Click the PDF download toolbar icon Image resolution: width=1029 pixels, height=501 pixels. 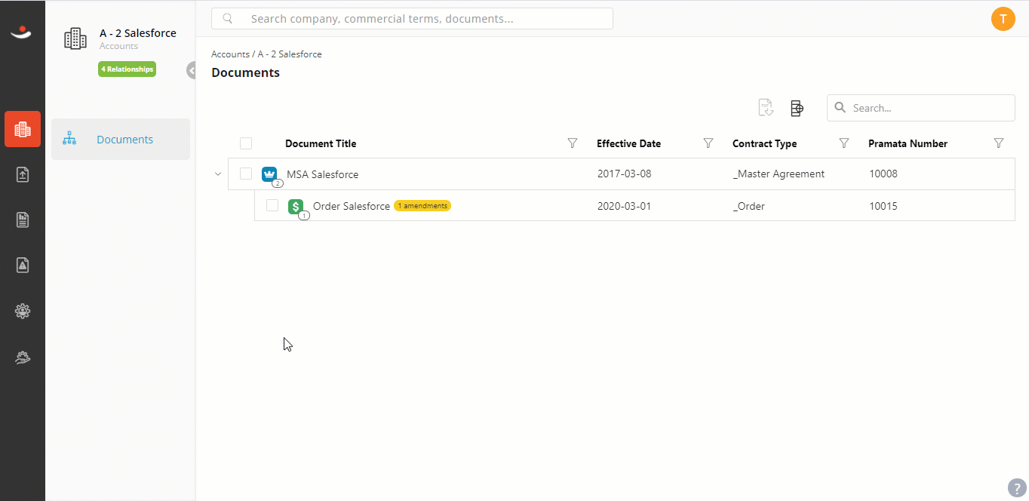tap(766, 108)
